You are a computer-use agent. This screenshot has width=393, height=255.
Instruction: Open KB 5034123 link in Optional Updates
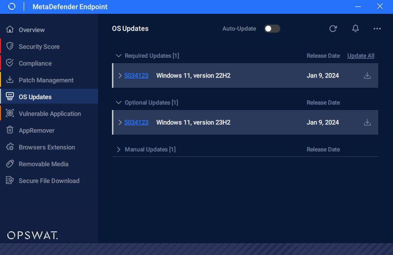click(137, 122)
